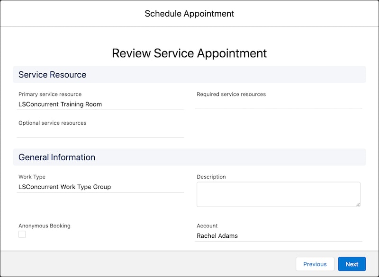Click the Schedule Appointment dialog title
The height and width of the screenshot is (277, 379).
click(189, 14)
